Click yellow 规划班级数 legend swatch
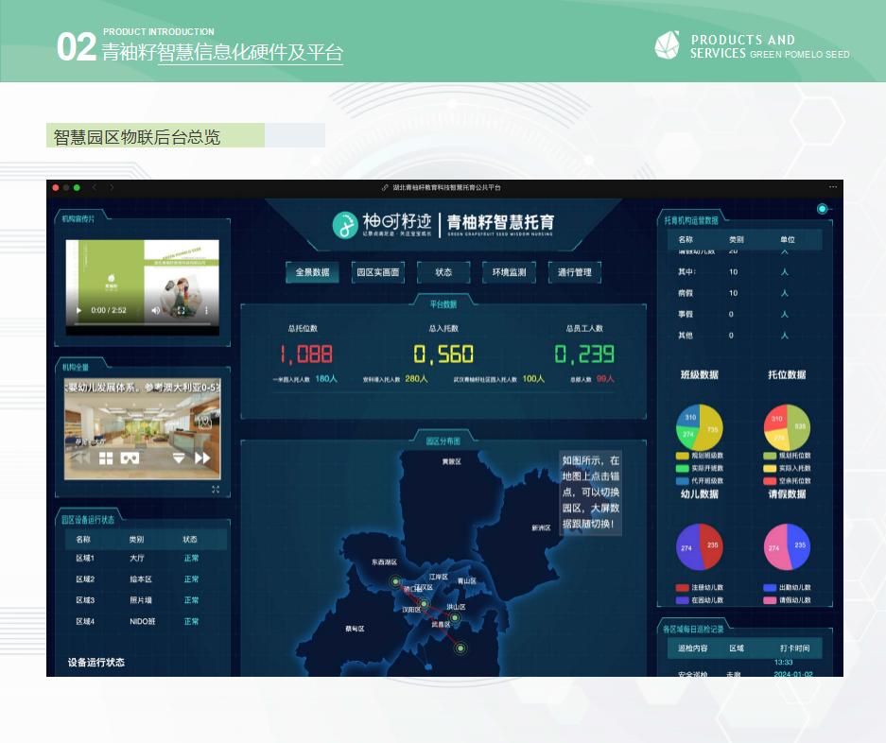886x743 pixels. coord(682,456)
